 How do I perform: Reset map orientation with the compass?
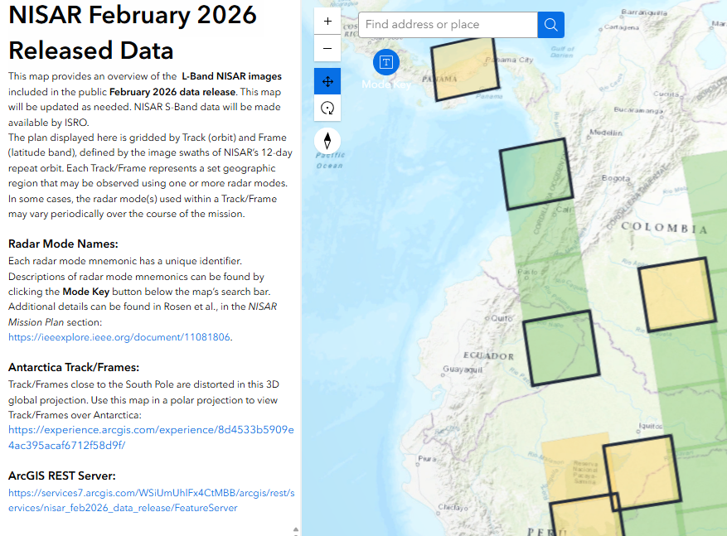click(x=327, y=141)
